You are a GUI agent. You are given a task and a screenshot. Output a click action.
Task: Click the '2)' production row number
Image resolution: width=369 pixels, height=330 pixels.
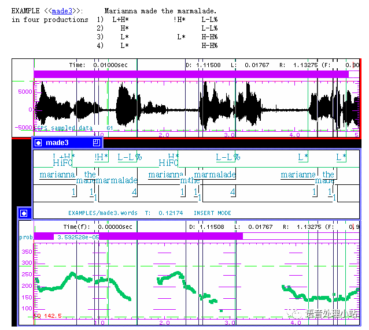[100, 28]
